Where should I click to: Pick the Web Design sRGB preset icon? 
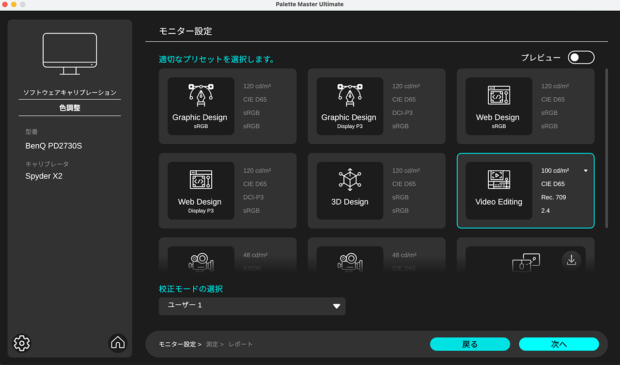498,96
